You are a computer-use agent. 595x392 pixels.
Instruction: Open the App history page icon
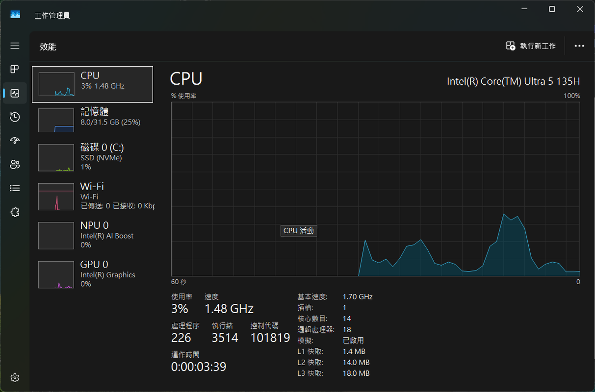point(15,117)
